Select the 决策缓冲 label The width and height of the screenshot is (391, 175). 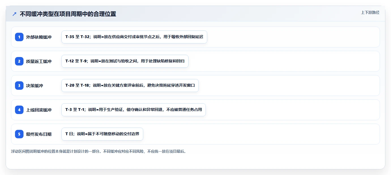35,86
